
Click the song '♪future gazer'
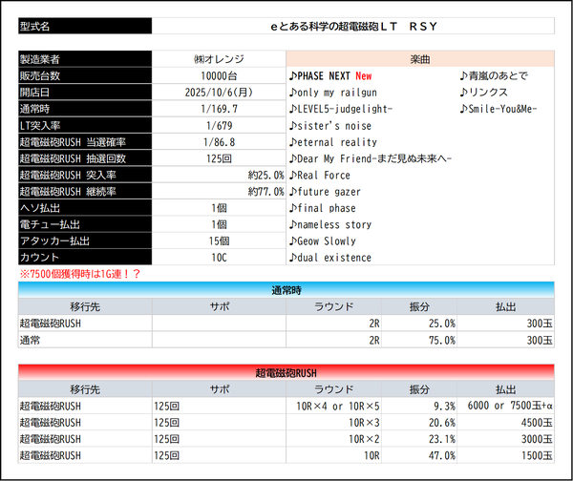325,192
